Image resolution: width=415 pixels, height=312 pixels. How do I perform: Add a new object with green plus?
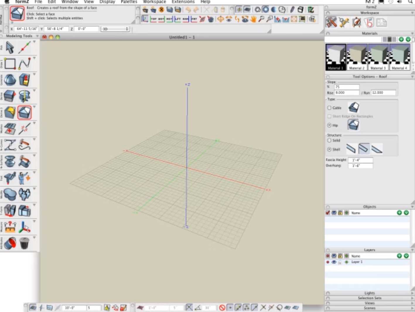point(399,213)
